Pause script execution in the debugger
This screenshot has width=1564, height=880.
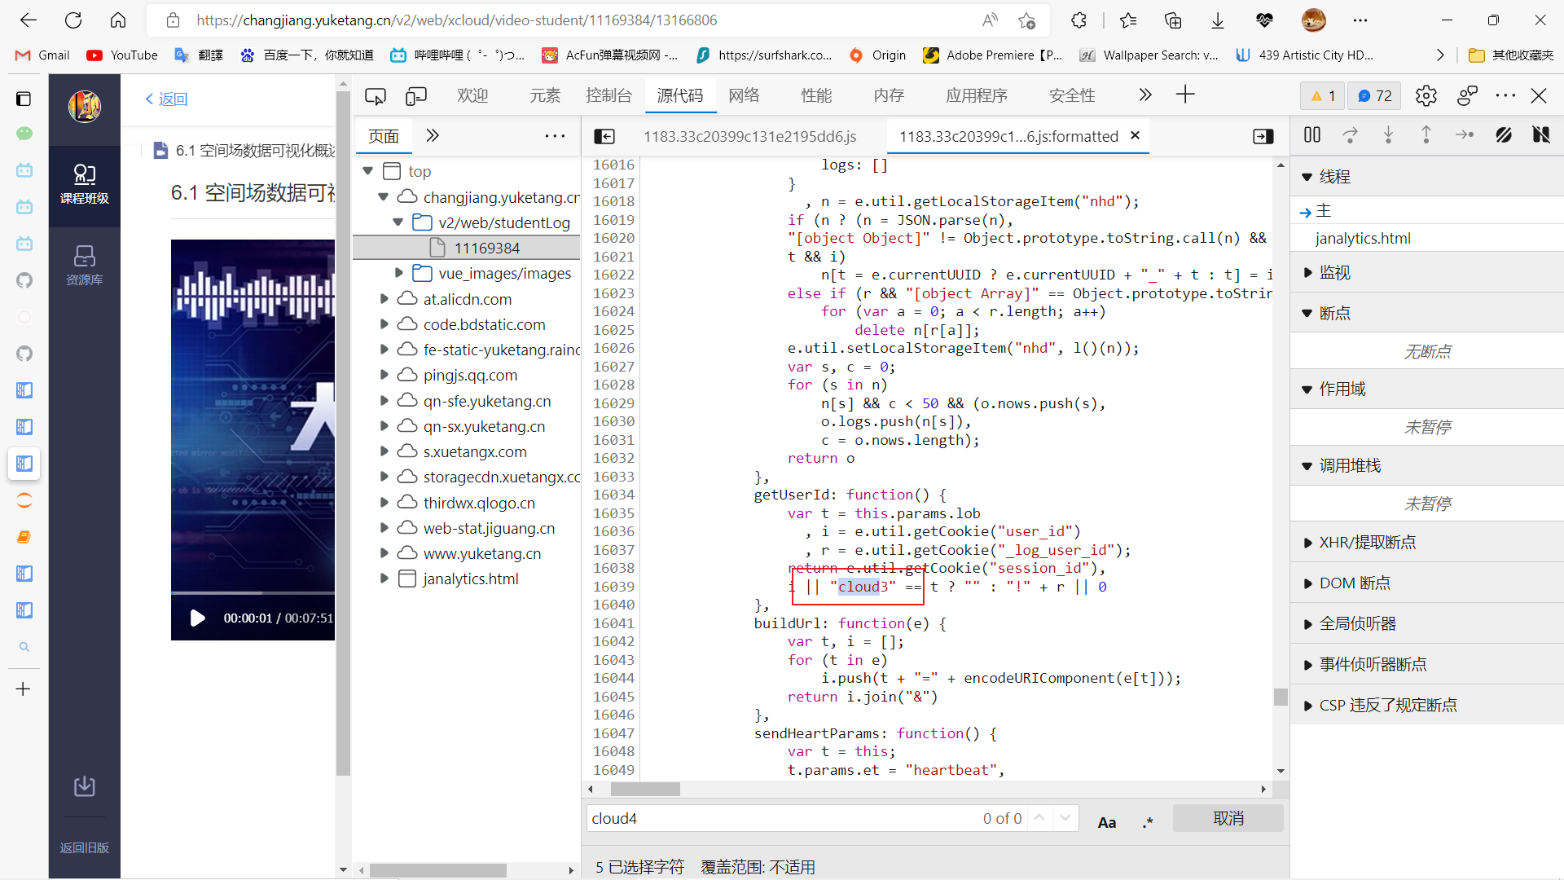[x=1312, y=134]
